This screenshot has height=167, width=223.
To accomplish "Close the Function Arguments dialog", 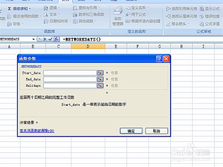I will coord(166,59).
